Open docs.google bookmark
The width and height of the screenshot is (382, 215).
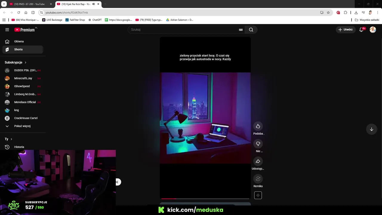click(118, 20)
